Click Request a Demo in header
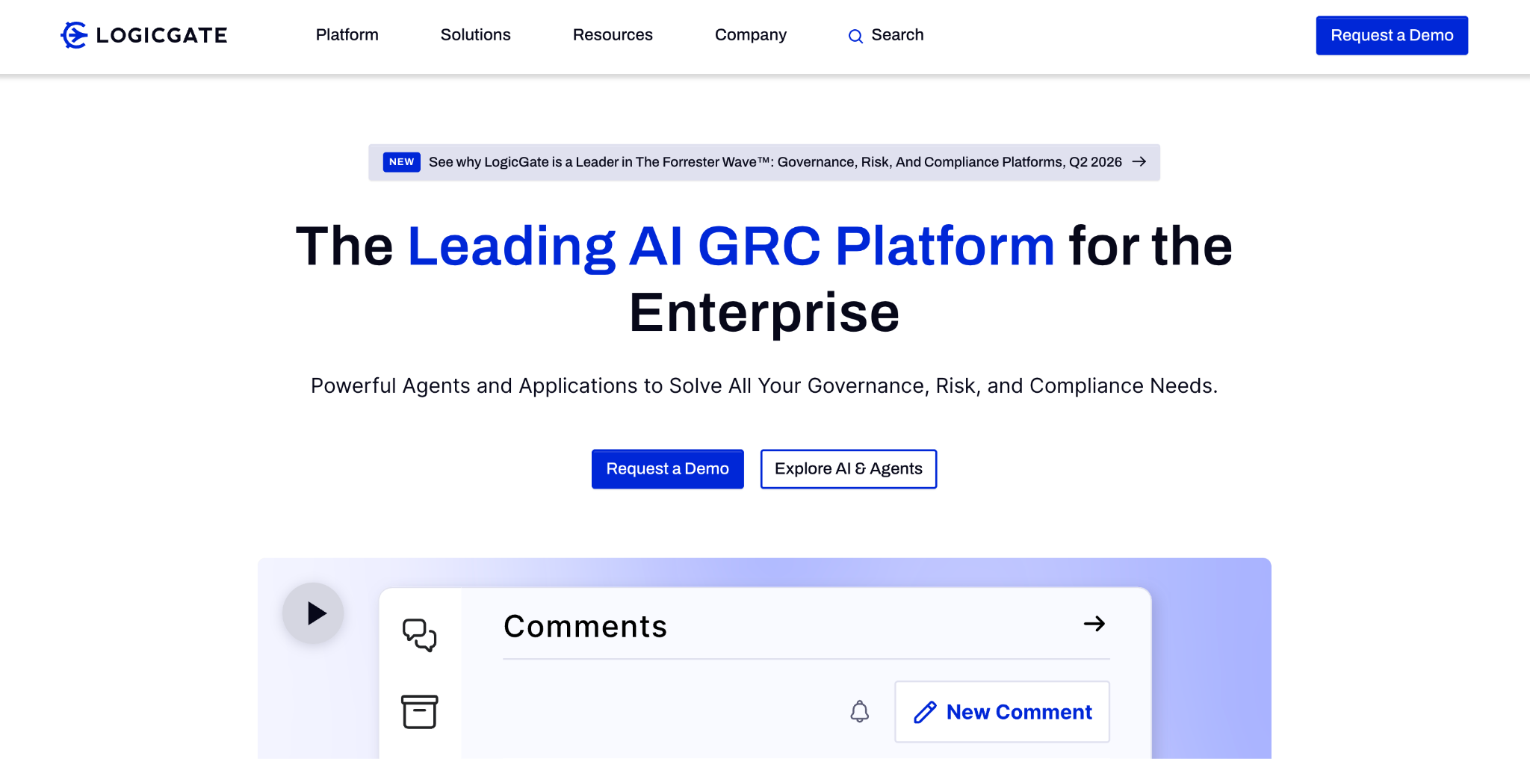 1392,35
